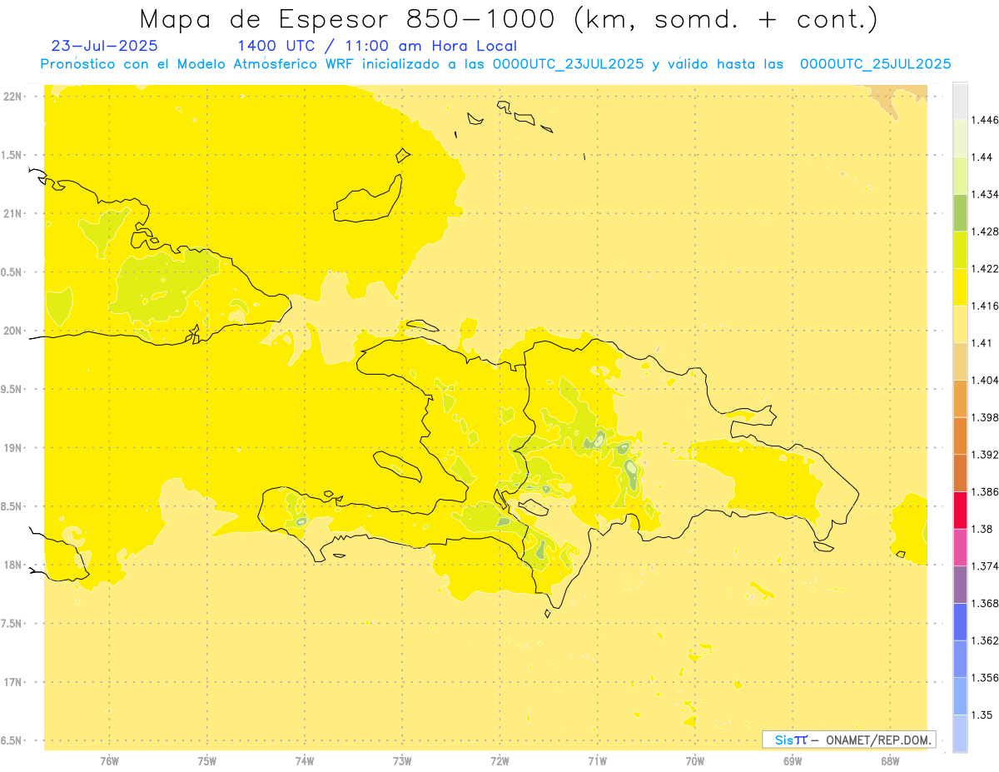Viewport: 999px width, 772px height.
Task: Click the pink legend swatch between 1.374 and 1.38
Action: [x=960, y=546]
